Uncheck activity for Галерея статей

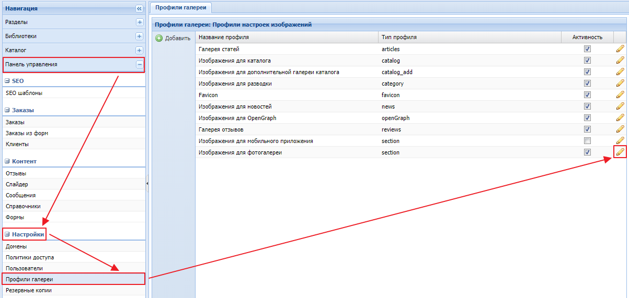point(587,49)
